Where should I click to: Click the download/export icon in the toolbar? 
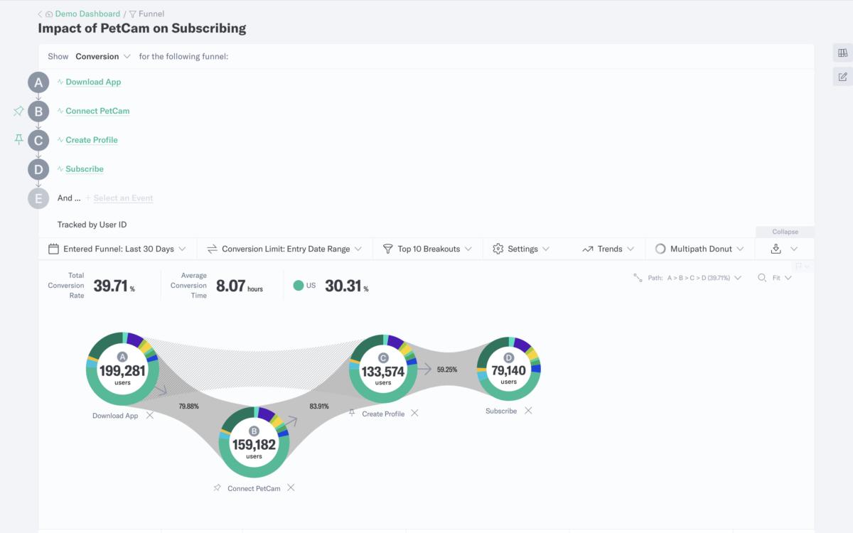point(776,249)
